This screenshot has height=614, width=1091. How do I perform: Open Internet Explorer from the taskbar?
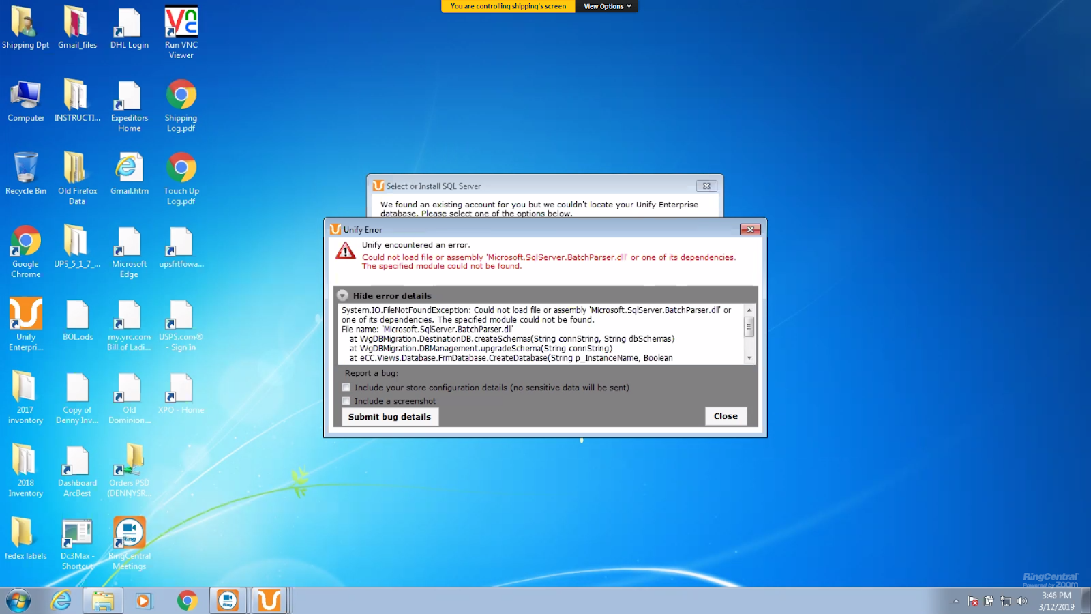coord(61,601)
